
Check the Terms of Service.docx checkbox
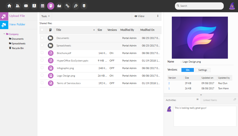42,83
